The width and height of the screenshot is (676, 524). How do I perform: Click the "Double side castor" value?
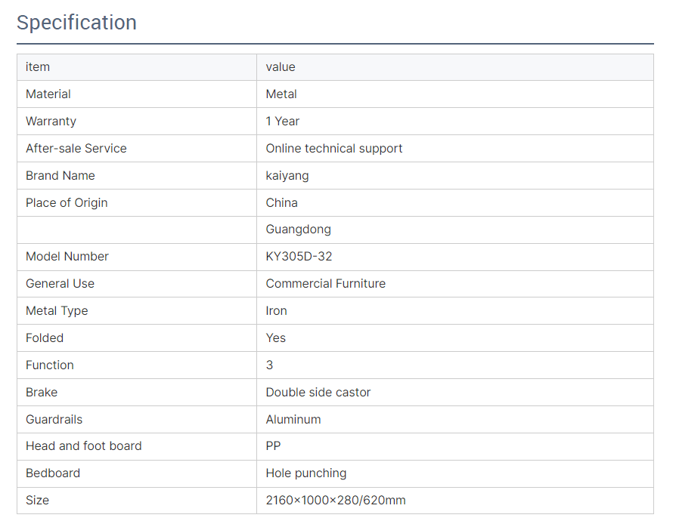coord(318,393)
